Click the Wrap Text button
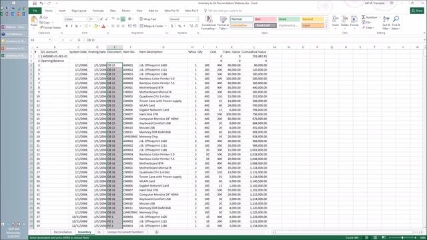The height and width of the screenshot is (240, 427). [148, 19]
